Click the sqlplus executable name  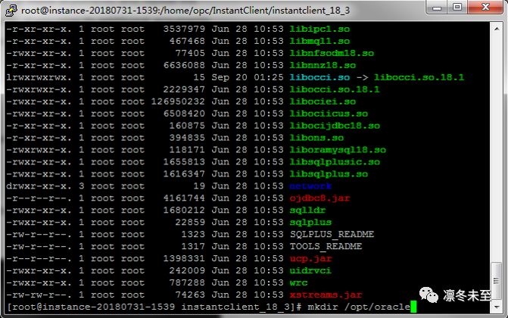[x=310, y=223]
